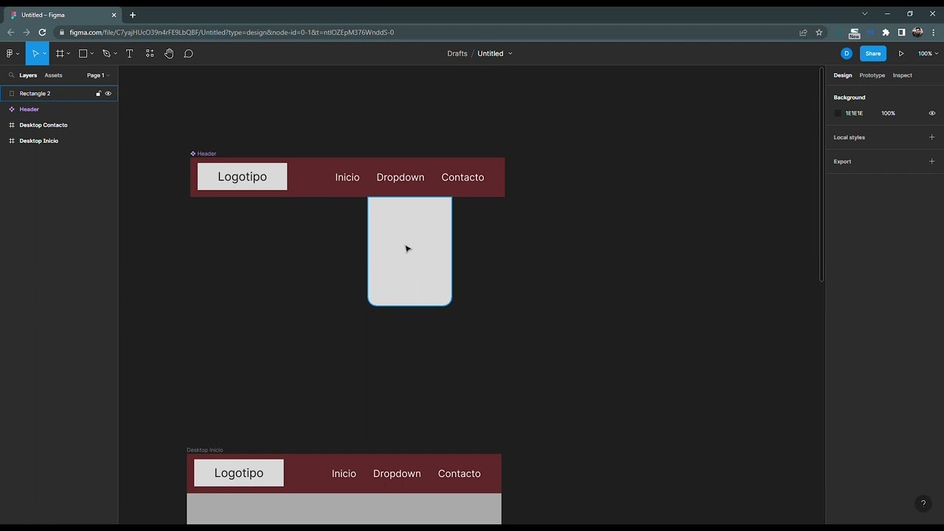The width and height of the screenshot is (944, 531).
Task: Click Dropdown text in the Header component
Action: point(400,177)
